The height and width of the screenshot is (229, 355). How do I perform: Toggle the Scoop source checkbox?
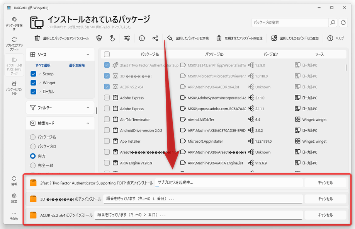pyautogui.click(x=33, y=74)
